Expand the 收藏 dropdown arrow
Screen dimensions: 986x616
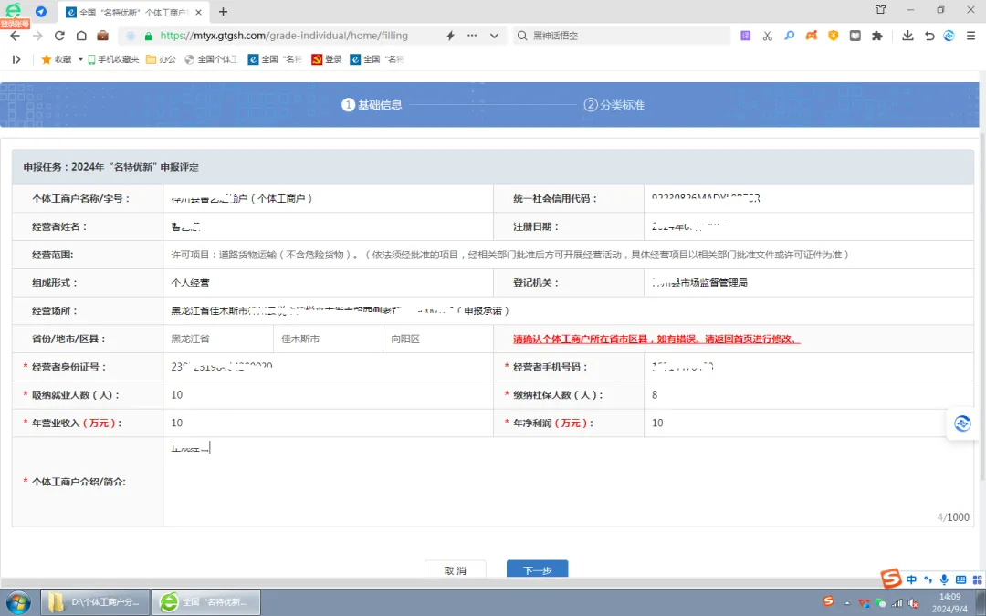point(80,59)
